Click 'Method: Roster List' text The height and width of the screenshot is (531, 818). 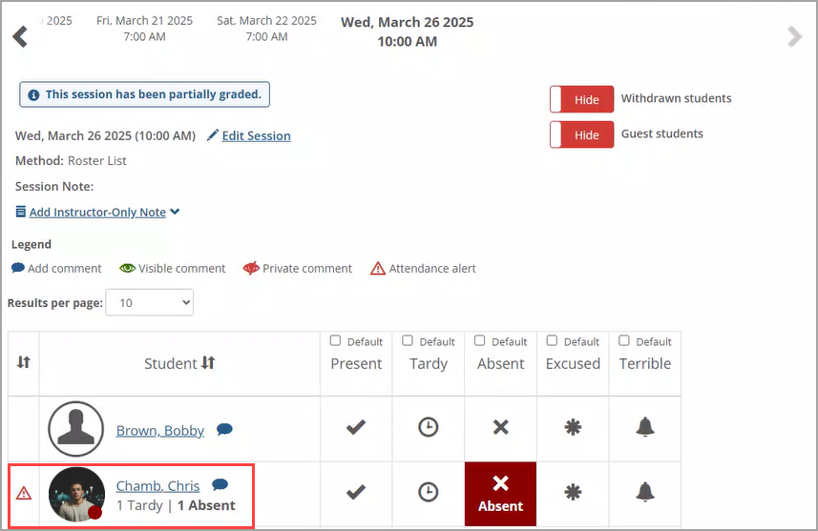point(71,160)
